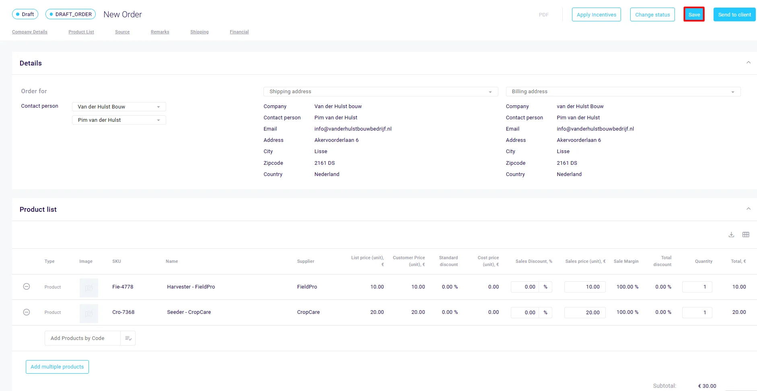Download the product list export icon
Screen dimensions: 757x391
coord(731,235)
